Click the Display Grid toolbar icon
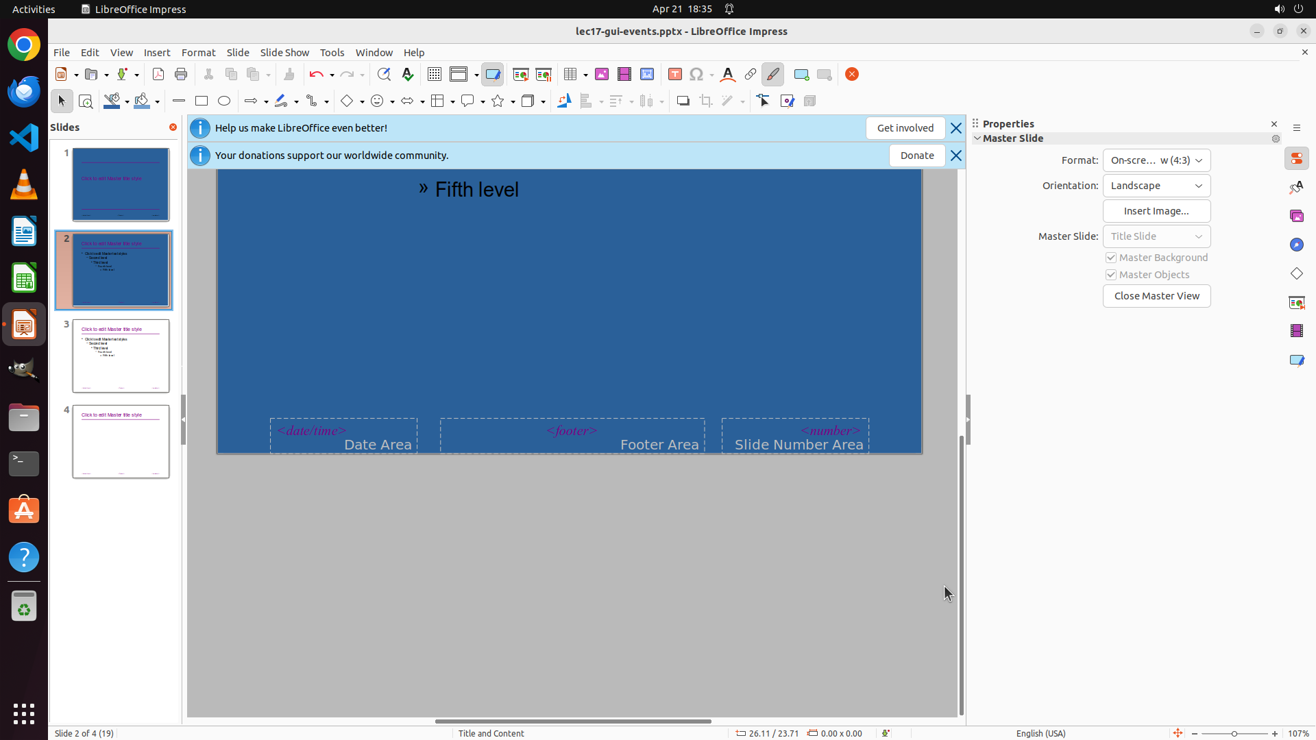The image size is (1316, 740). [435, 74]
